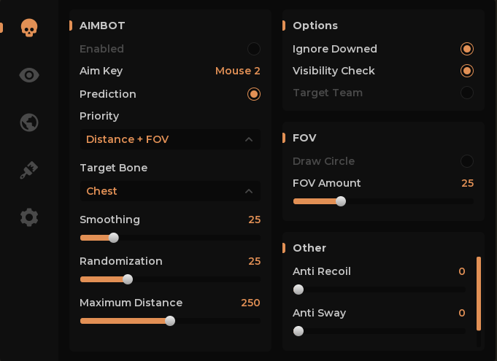Open the Priority dropdown showing Distance + FOV
This screenshot has height=361, width=497.
(x=169, y=139)
